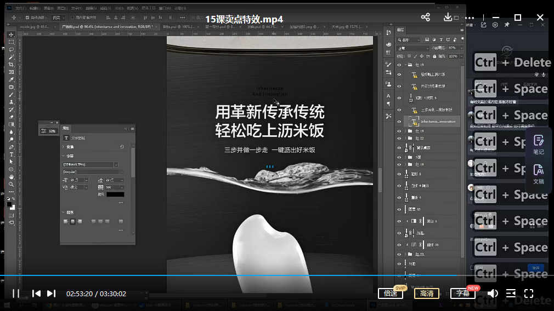Click the video share icon
The width and height of the screenshot is (554, 311).
(426, 18)
